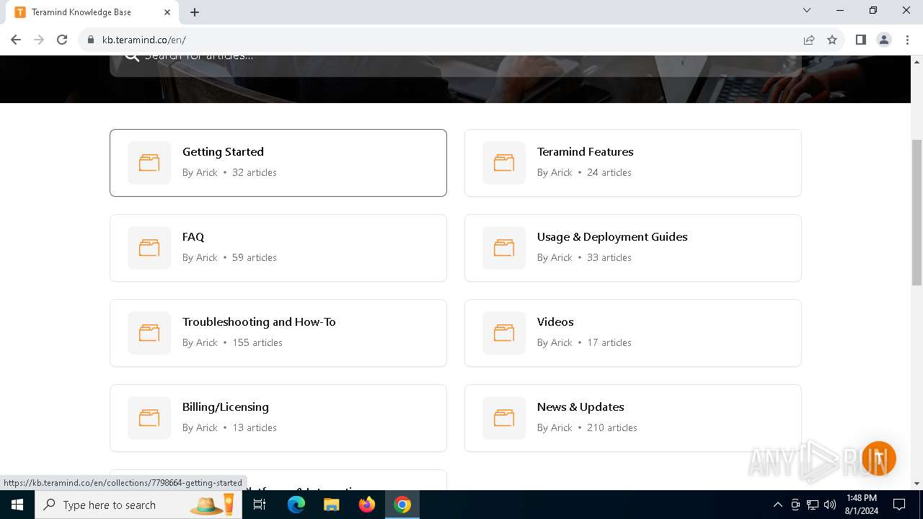
Task: Click the browser back arrow
Action: pos(16,40)
